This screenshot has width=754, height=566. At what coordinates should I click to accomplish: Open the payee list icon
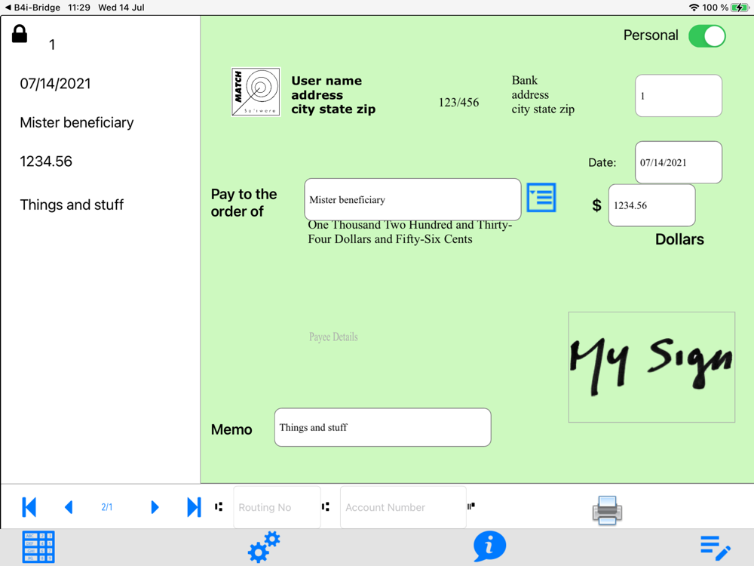coord(541,197)
